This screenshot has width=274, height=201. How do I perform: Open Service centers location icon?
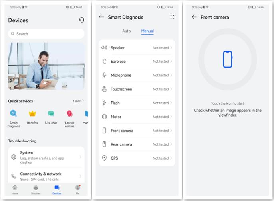pyautogui.click(x=69, y=113)
